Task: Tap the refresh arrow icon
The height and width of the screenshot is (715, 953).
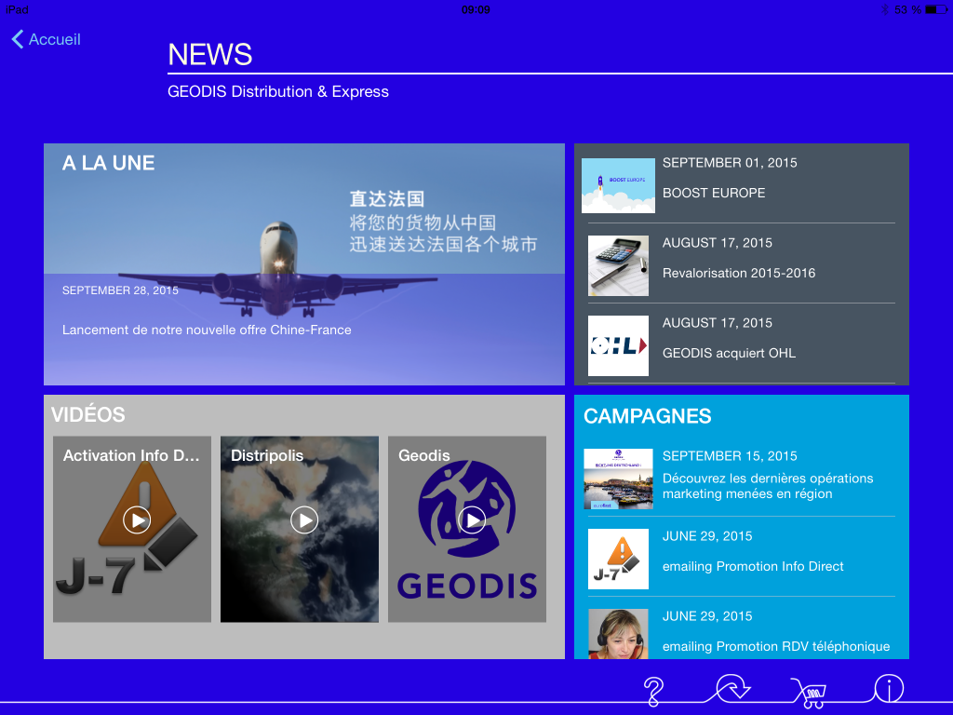Action: click(x=733, y=688)
